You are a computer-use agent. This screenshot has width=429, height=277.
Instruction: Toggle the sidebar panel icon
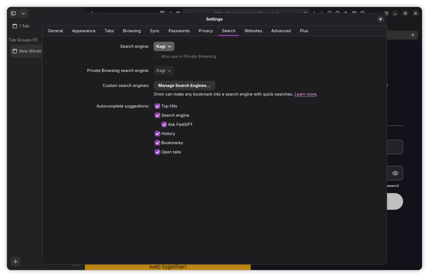point(13,13)
